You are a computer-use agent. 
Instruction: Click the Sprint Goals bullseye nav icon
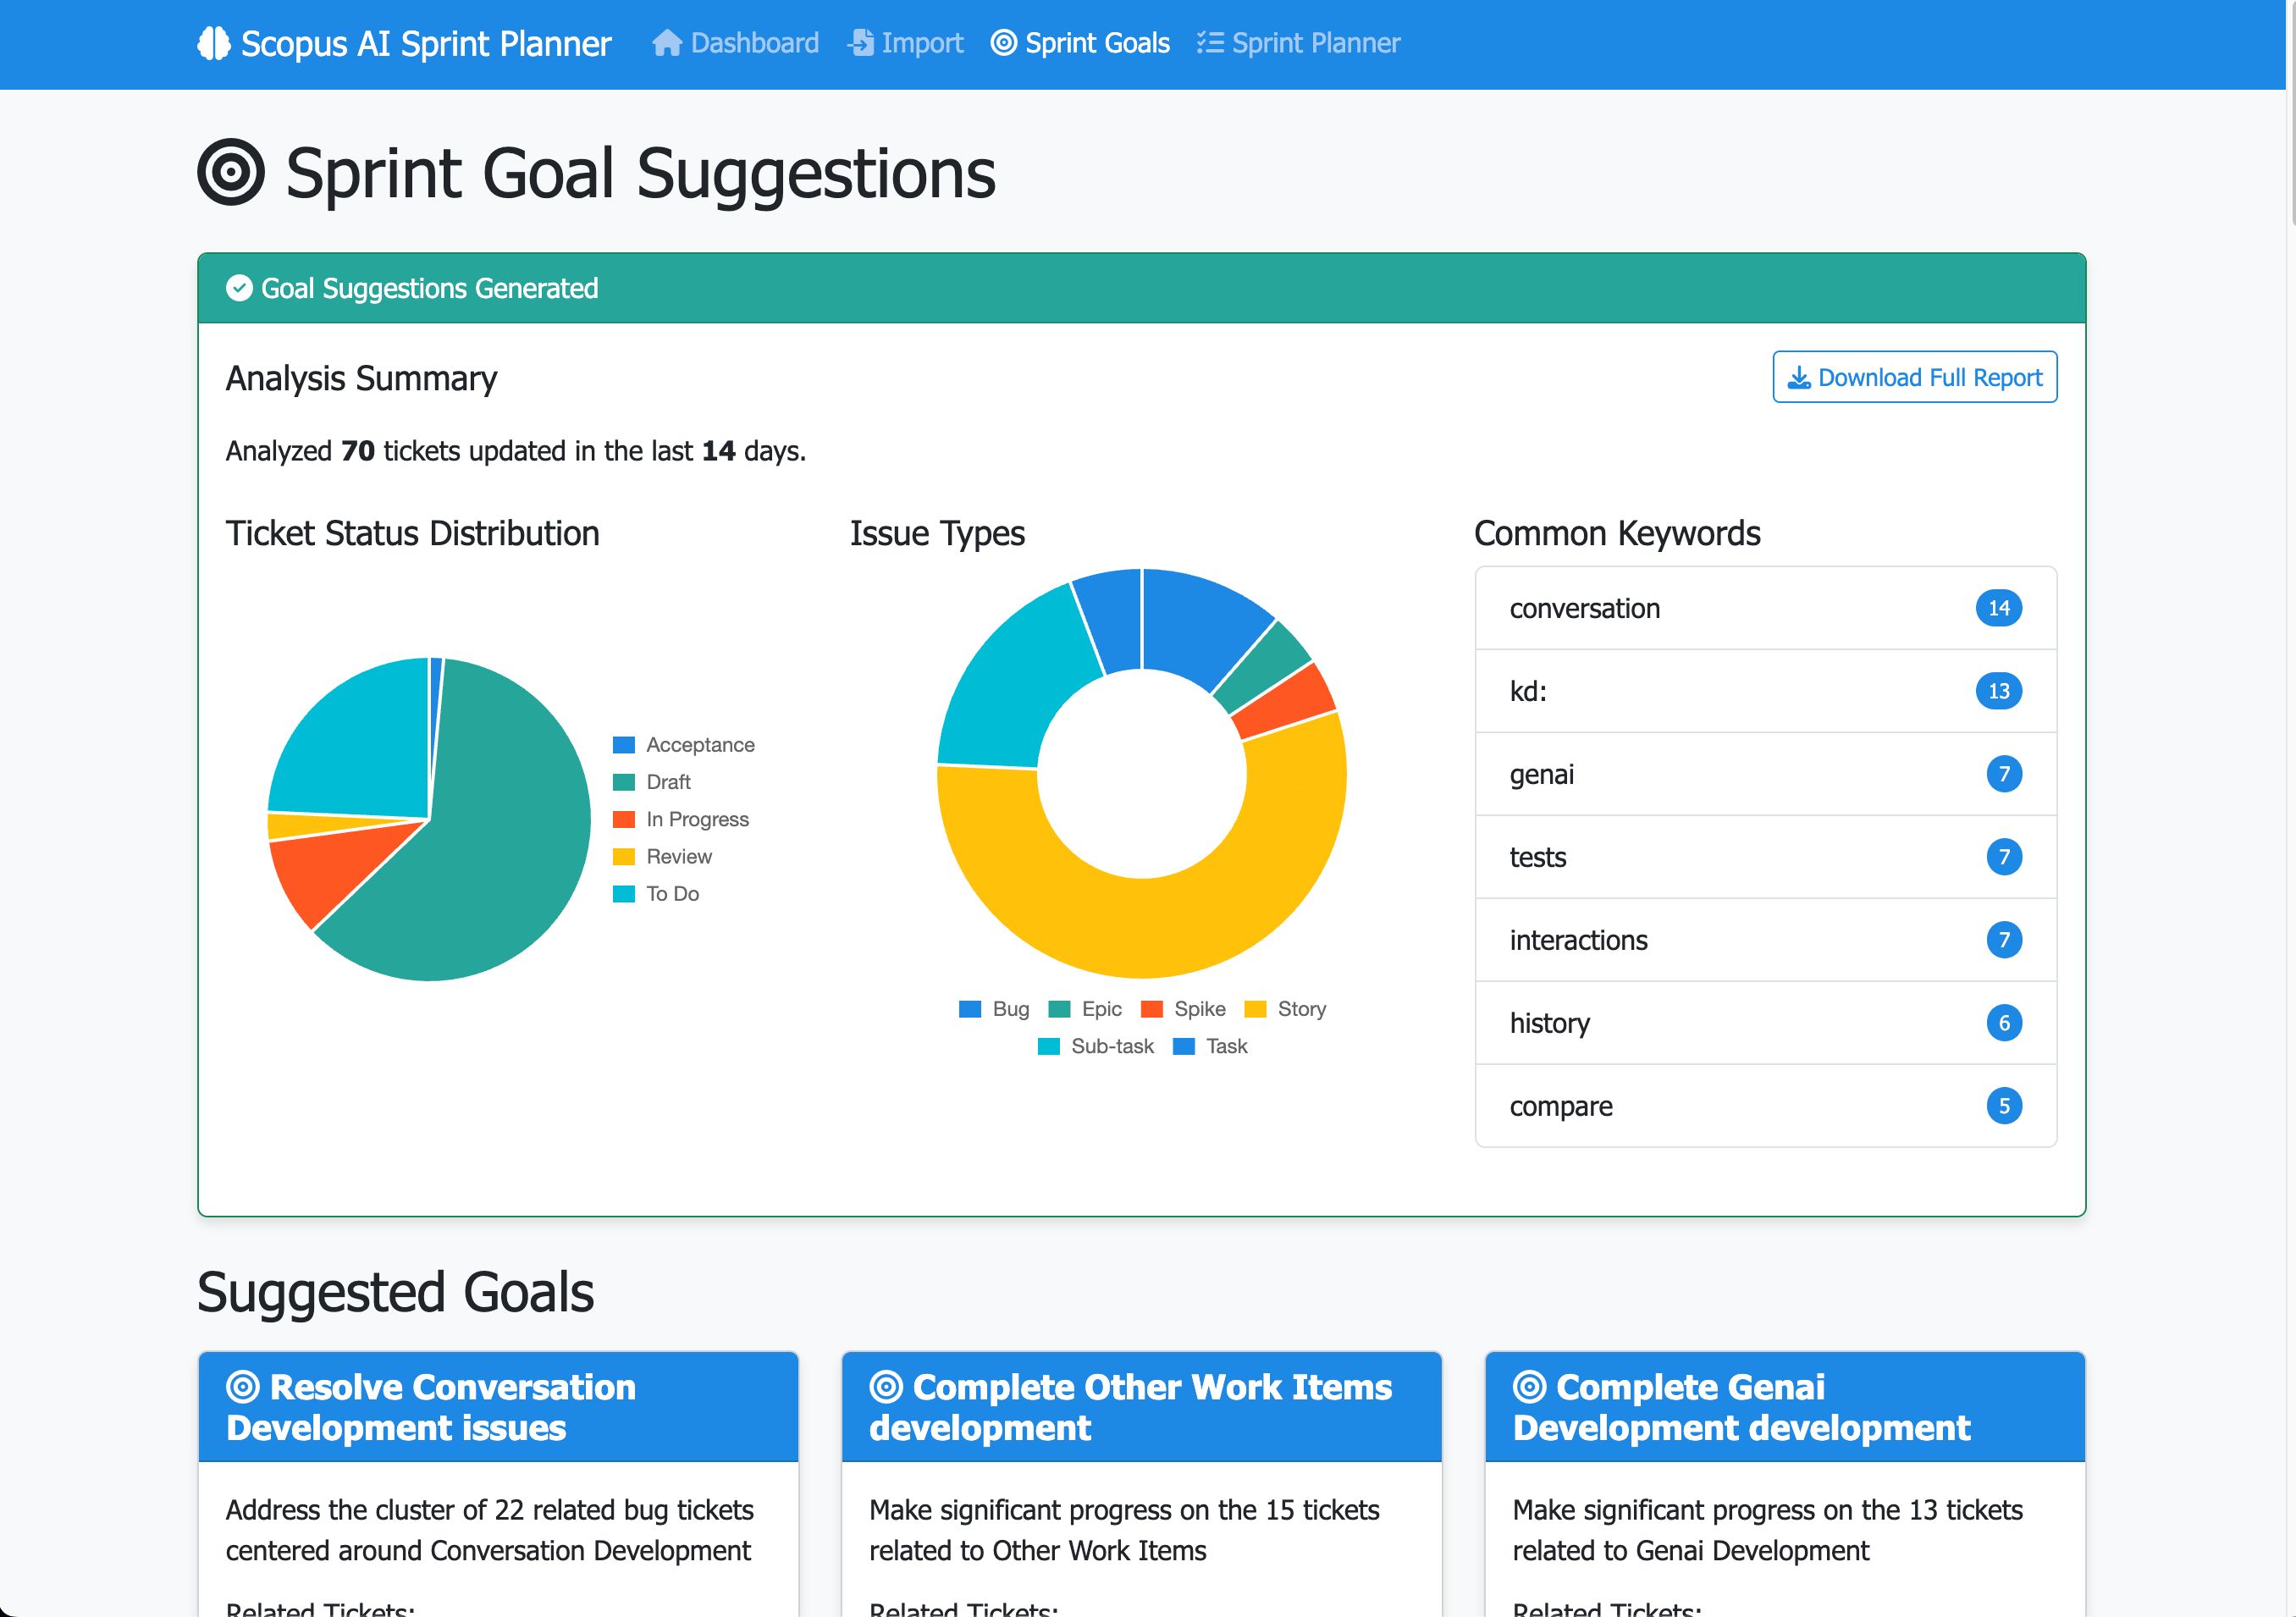click(x=1004, y=43)
